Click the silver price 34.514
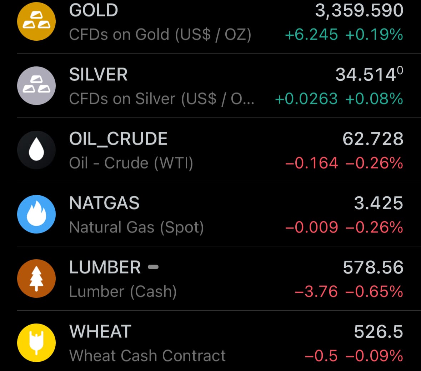The width and height of the screenshot is (421, 371). [370, 74]
